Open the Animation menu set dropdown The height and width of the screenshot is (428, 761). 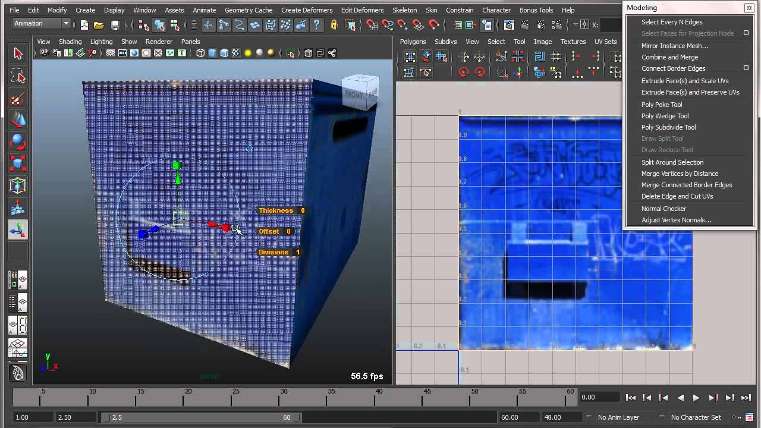pyautogui.click(x=42, y=24)
